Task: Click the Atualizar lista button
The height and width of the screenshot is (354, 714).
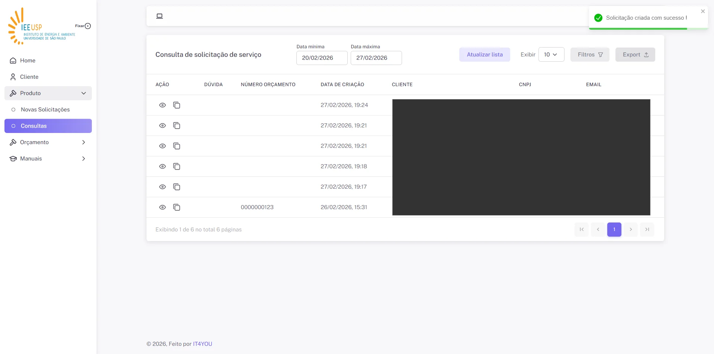Action: click(485, 55)
